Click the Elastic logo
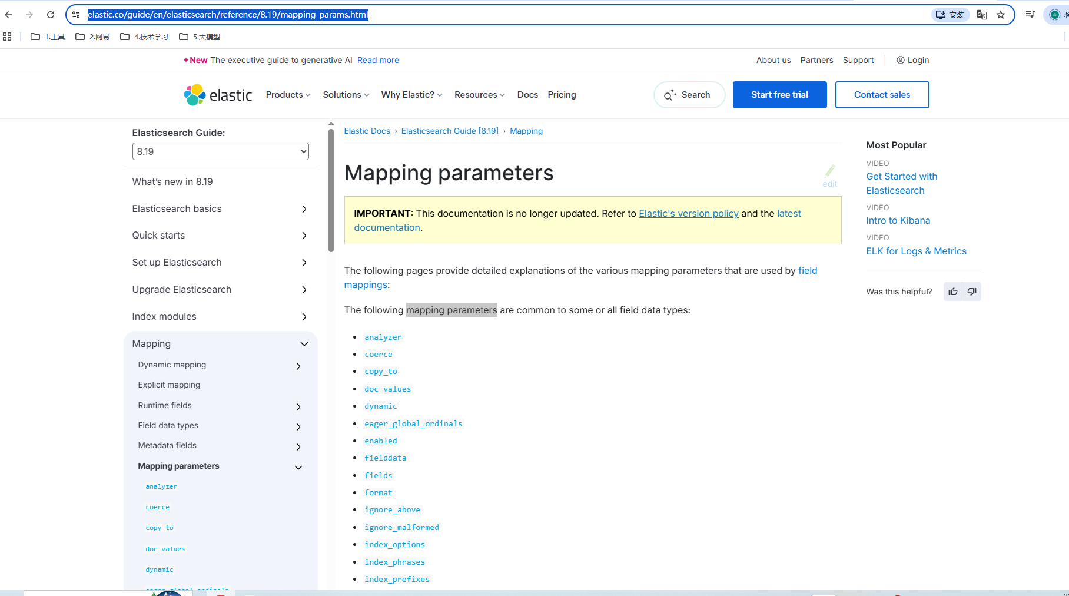This screenshot has width=1069, height=596. click(x=218, y=95)
